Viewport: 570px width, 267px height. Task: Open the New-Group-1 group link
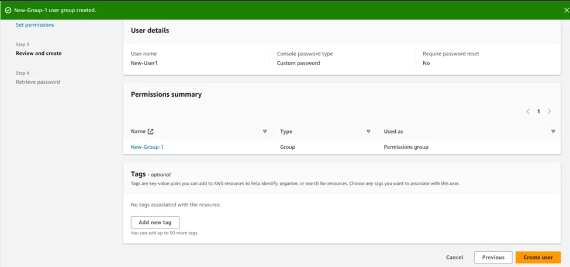tap(147, 147)
